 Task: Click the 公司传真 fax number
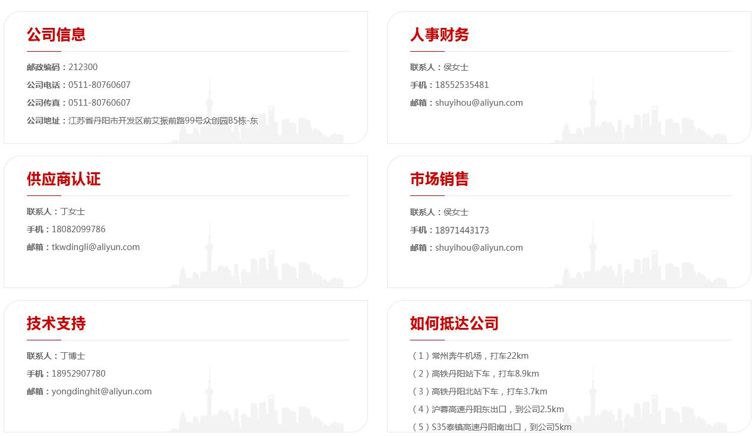pyautogui.click(x=99, y=103)
